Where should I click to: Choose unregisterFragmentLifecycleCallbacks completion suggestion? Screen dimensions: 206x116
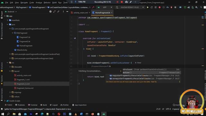(145, 79)
